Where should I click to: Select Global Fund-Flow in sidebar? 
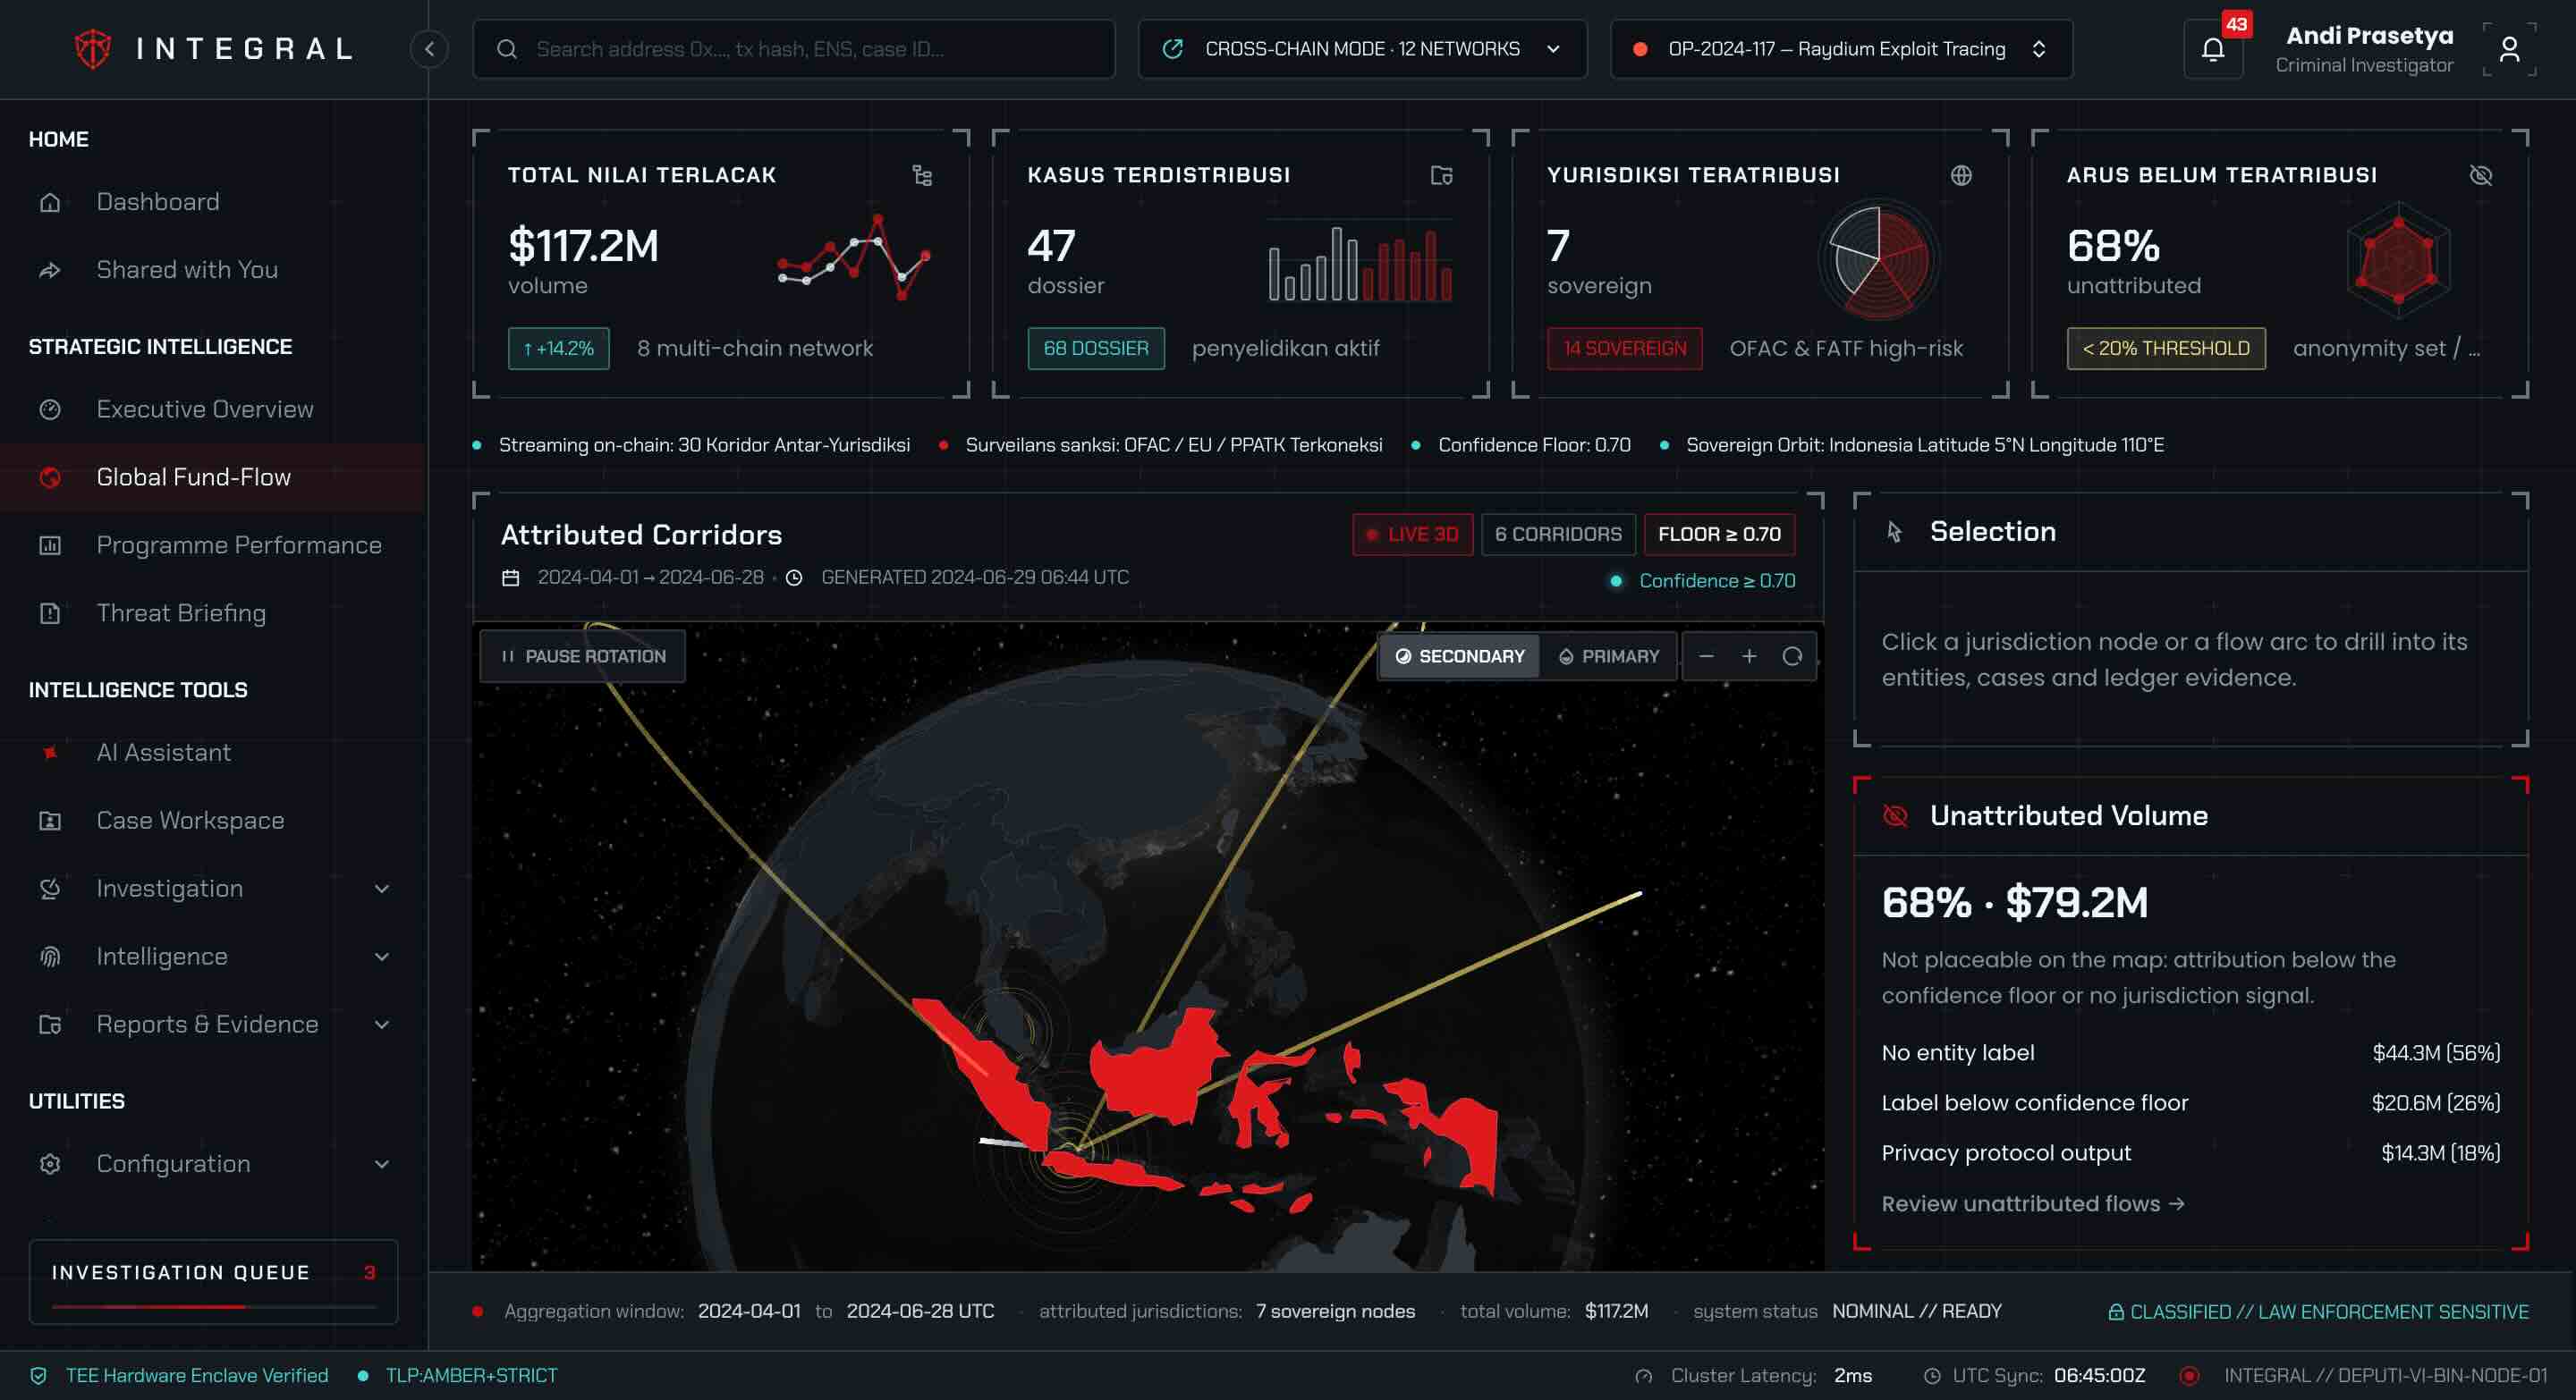click(214, 477)
